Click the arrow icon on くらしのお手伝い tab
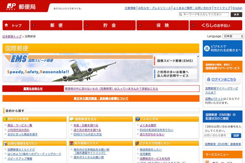This screenshot has height=163, width=245. click(x=193, y=25)
